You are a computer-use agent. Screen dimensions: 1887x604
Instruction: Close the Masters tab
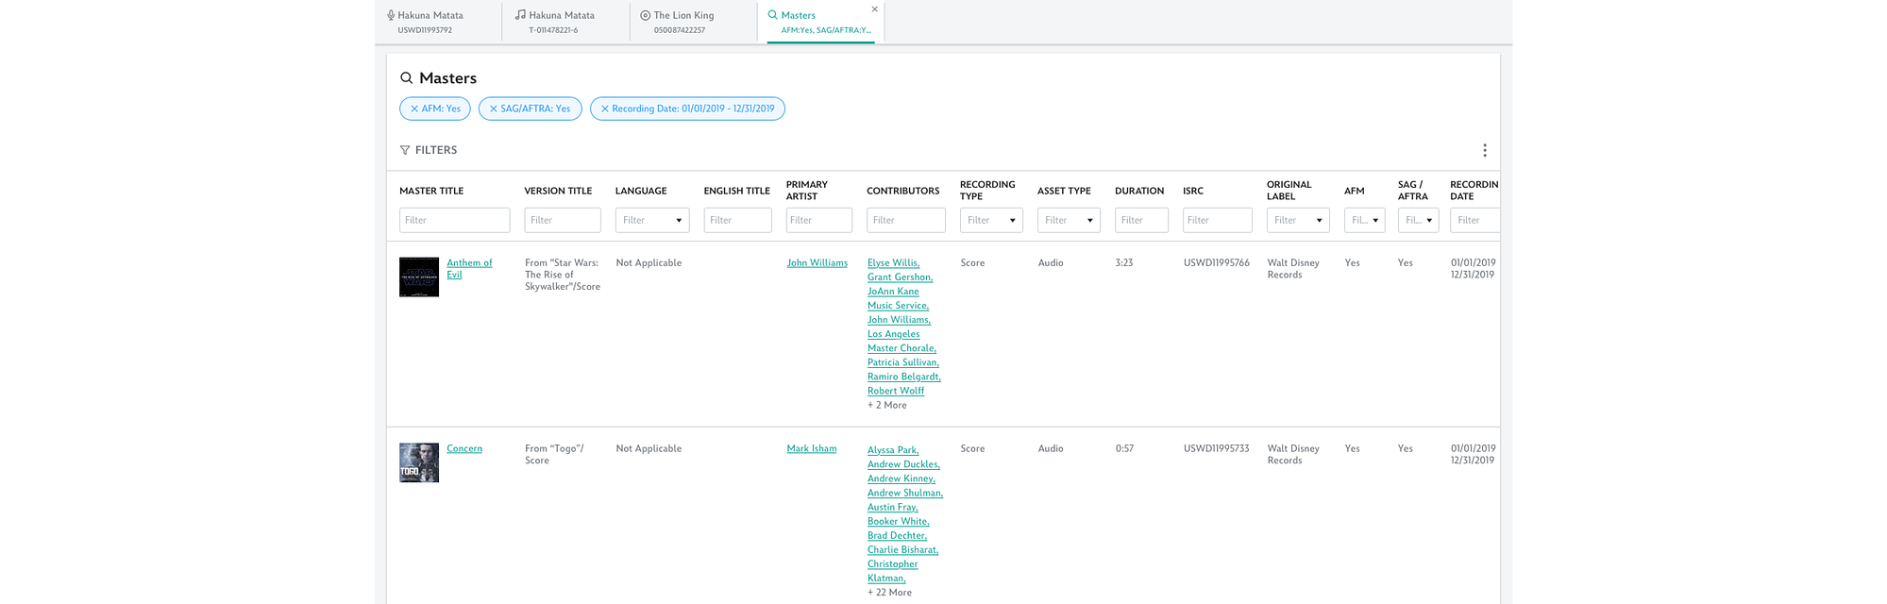(x=874, y=9)
